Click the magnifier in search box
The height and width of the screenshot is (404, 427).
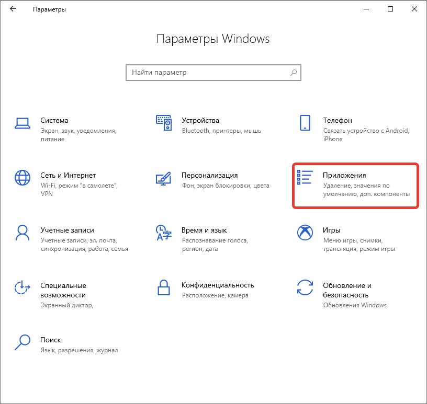(294, 72)
